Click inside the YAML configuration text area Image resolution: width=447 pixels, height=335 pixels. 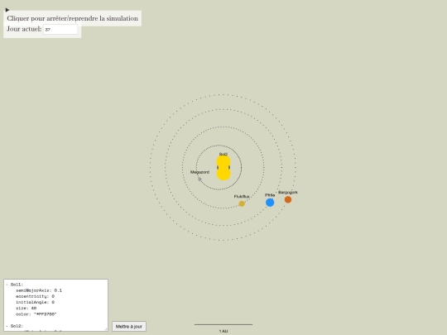coord(56,305)
